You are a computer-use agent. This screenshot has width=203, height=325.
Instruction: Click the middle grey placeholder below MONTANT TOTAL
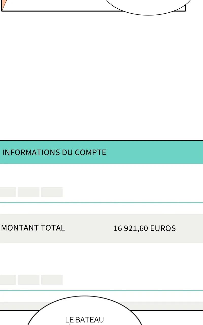29,280
